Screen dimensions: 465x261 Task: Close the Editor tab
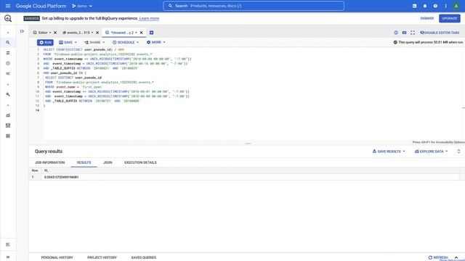point(55,33)
